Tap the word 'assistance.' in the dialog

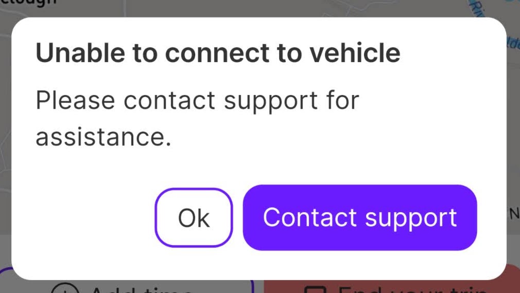pos(103,137)
